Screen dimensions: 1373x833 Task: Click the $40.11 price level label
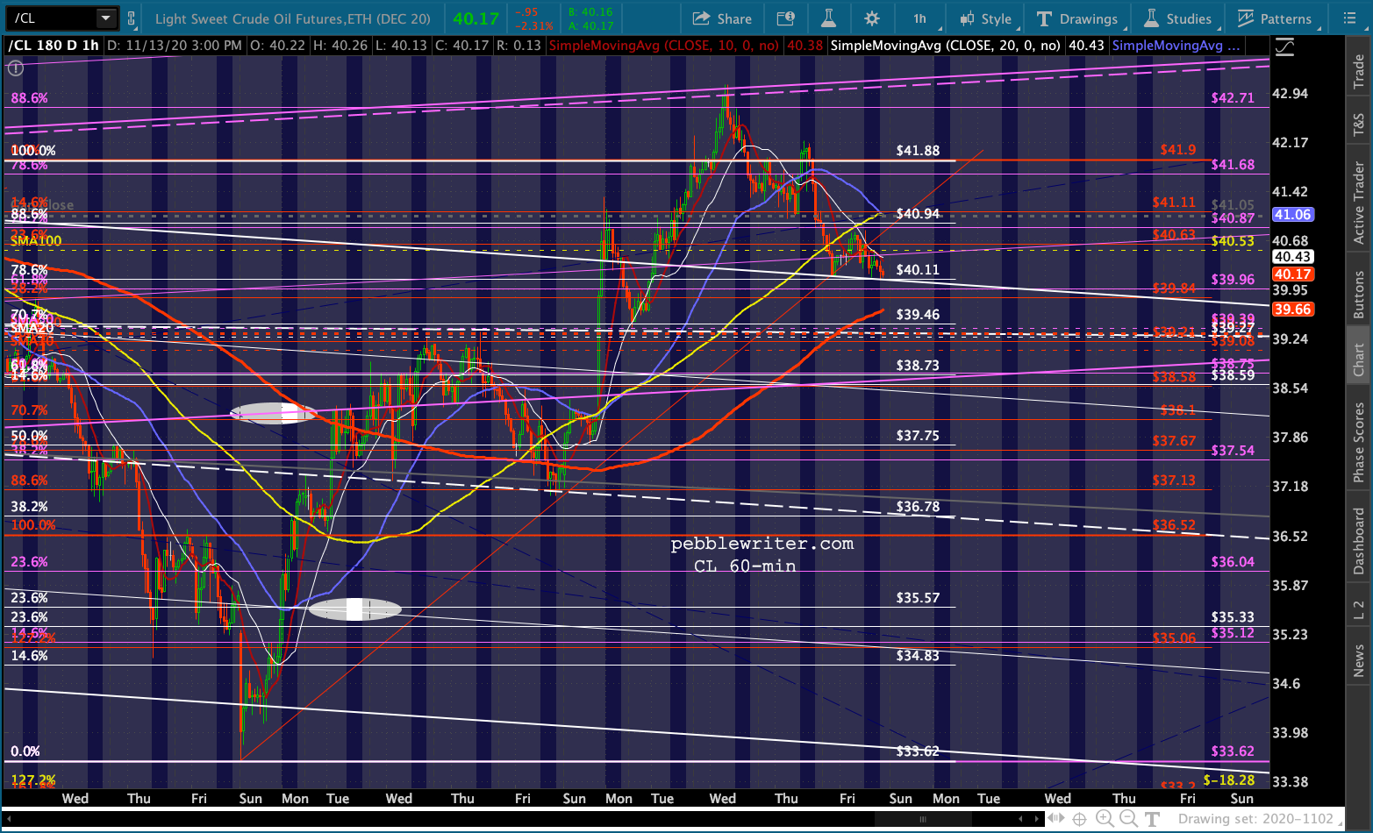918,270
